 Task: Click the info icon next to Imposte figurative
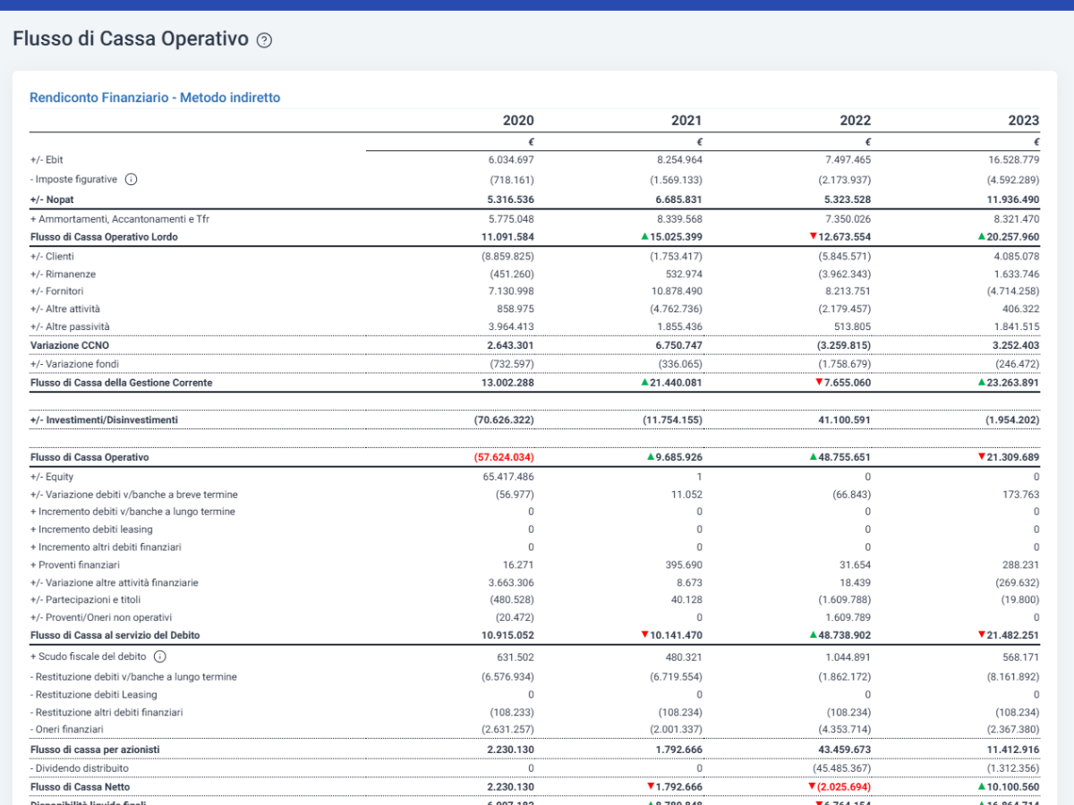coord(131,180)
